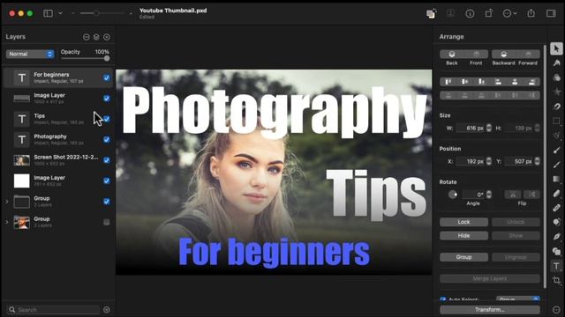Open the Effects sparkle tool
This screenshot has width=565, height=317.
pyautogui.click(x=556, y=92)
